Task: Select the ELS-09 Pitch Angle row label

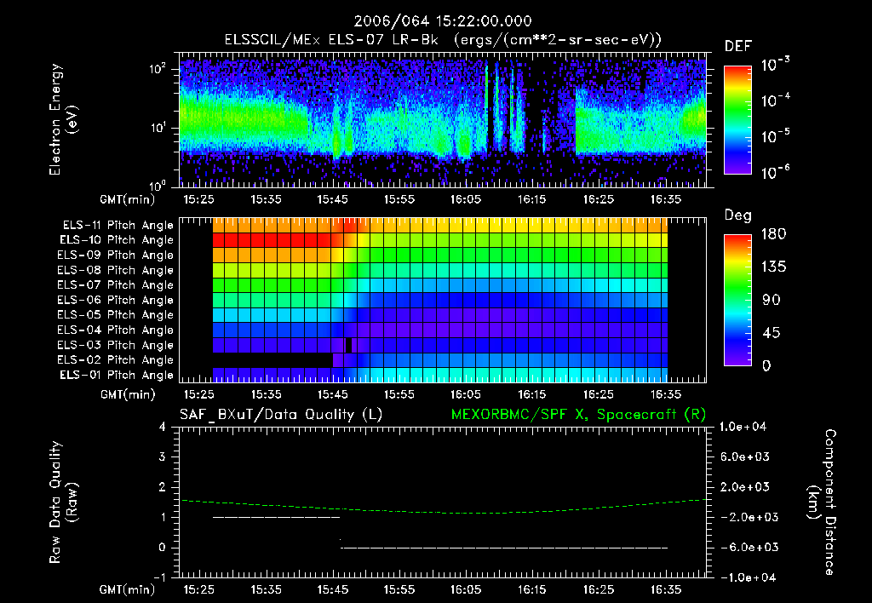Action: tap(115, 256)
